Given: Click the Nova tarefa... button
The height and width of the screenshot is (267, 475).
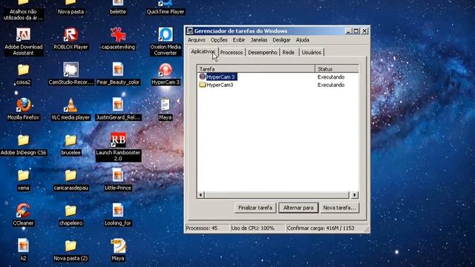Looking at the screenshot, I should [x=339, y=208].
